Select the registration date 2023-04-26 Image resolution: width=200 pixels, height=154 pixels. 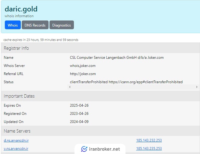79,114
